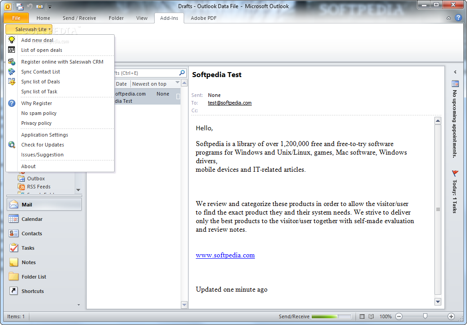Open Customize Quick Access Toolbar arrow

[50, 7]
